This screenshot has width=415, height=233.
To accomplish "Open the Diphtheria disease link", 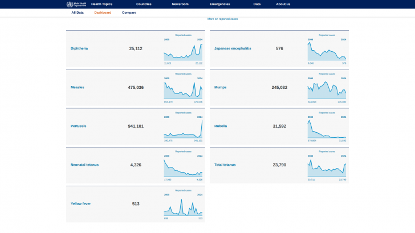I will (79, 49).
